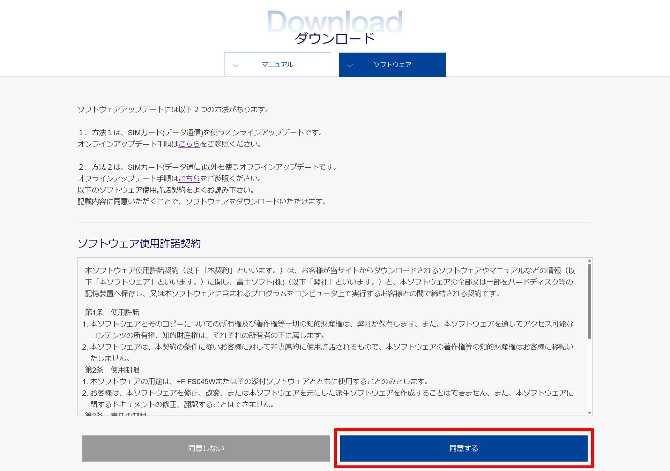Click the license box scroll-up arrow
This screenshot has height=471, width=670.
(x=589, y=261)
